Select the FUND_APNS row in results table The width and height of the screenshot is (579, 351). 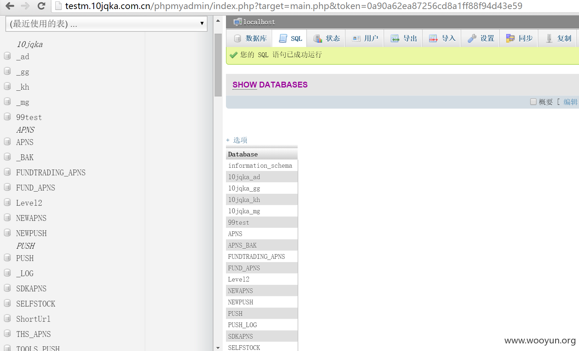262,268
